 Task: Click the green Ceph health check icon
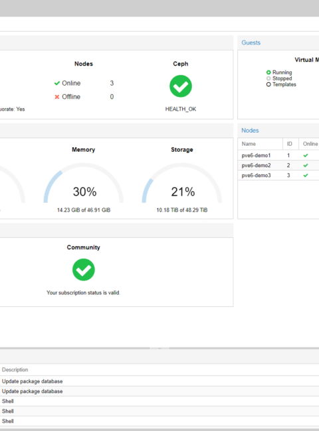[x=181, y=86]
